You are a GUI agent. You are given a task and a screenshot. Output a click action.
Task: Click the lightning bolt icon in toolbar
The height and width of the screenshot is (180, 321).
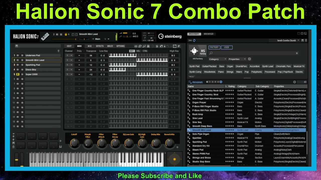click(x=157, y=46)
